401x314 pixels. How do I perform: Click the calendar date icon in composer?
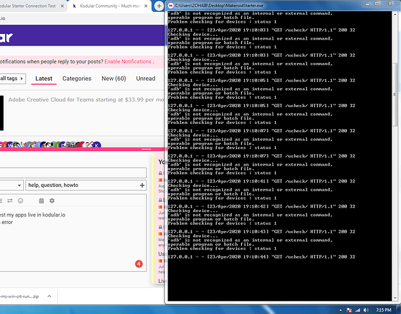pos(42,201)
